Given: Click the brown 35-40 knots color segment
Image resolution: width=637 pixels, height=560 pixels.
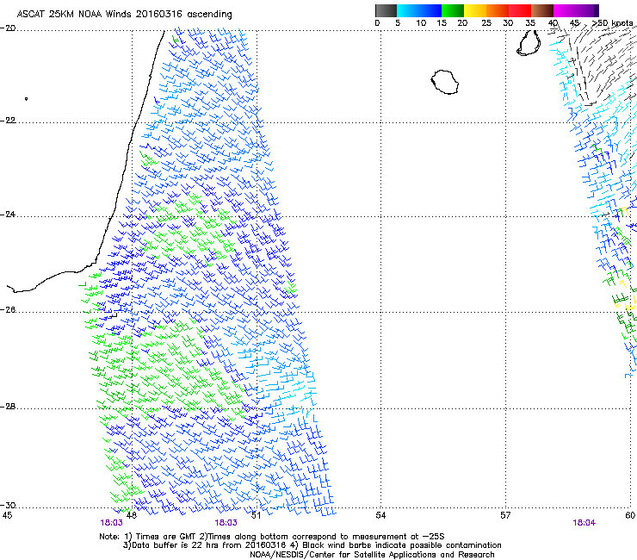Looking at the screenshot, I should 542,10.
